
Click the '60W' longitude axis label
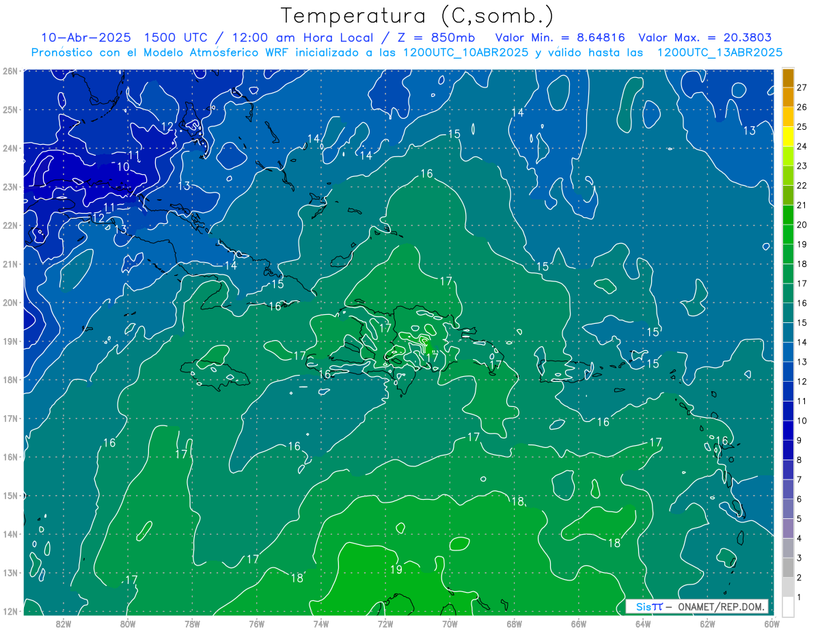(771, 623)
